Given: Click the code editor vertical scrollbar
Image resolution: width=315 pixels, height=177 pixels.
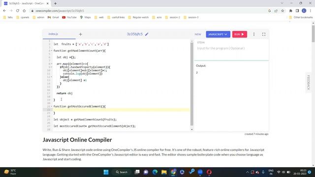Looking at the screenshot, I should click(x=191, y=84).
